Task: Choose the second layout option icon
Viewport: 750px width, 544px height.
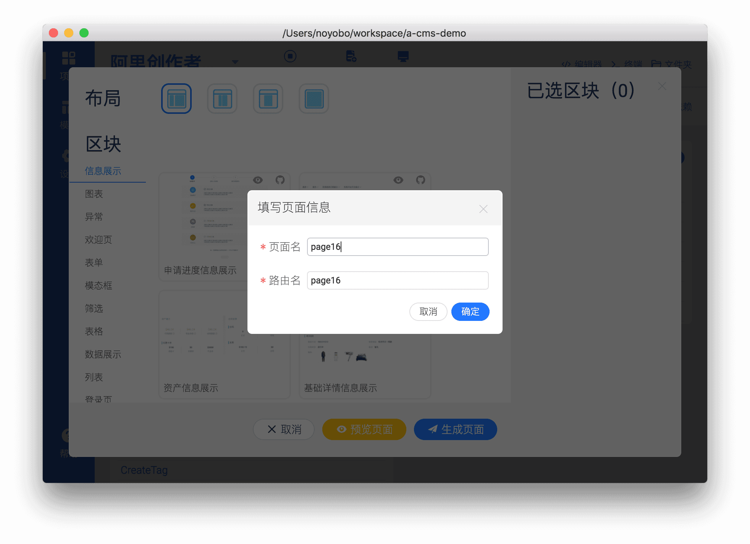Action: [222, 99]
